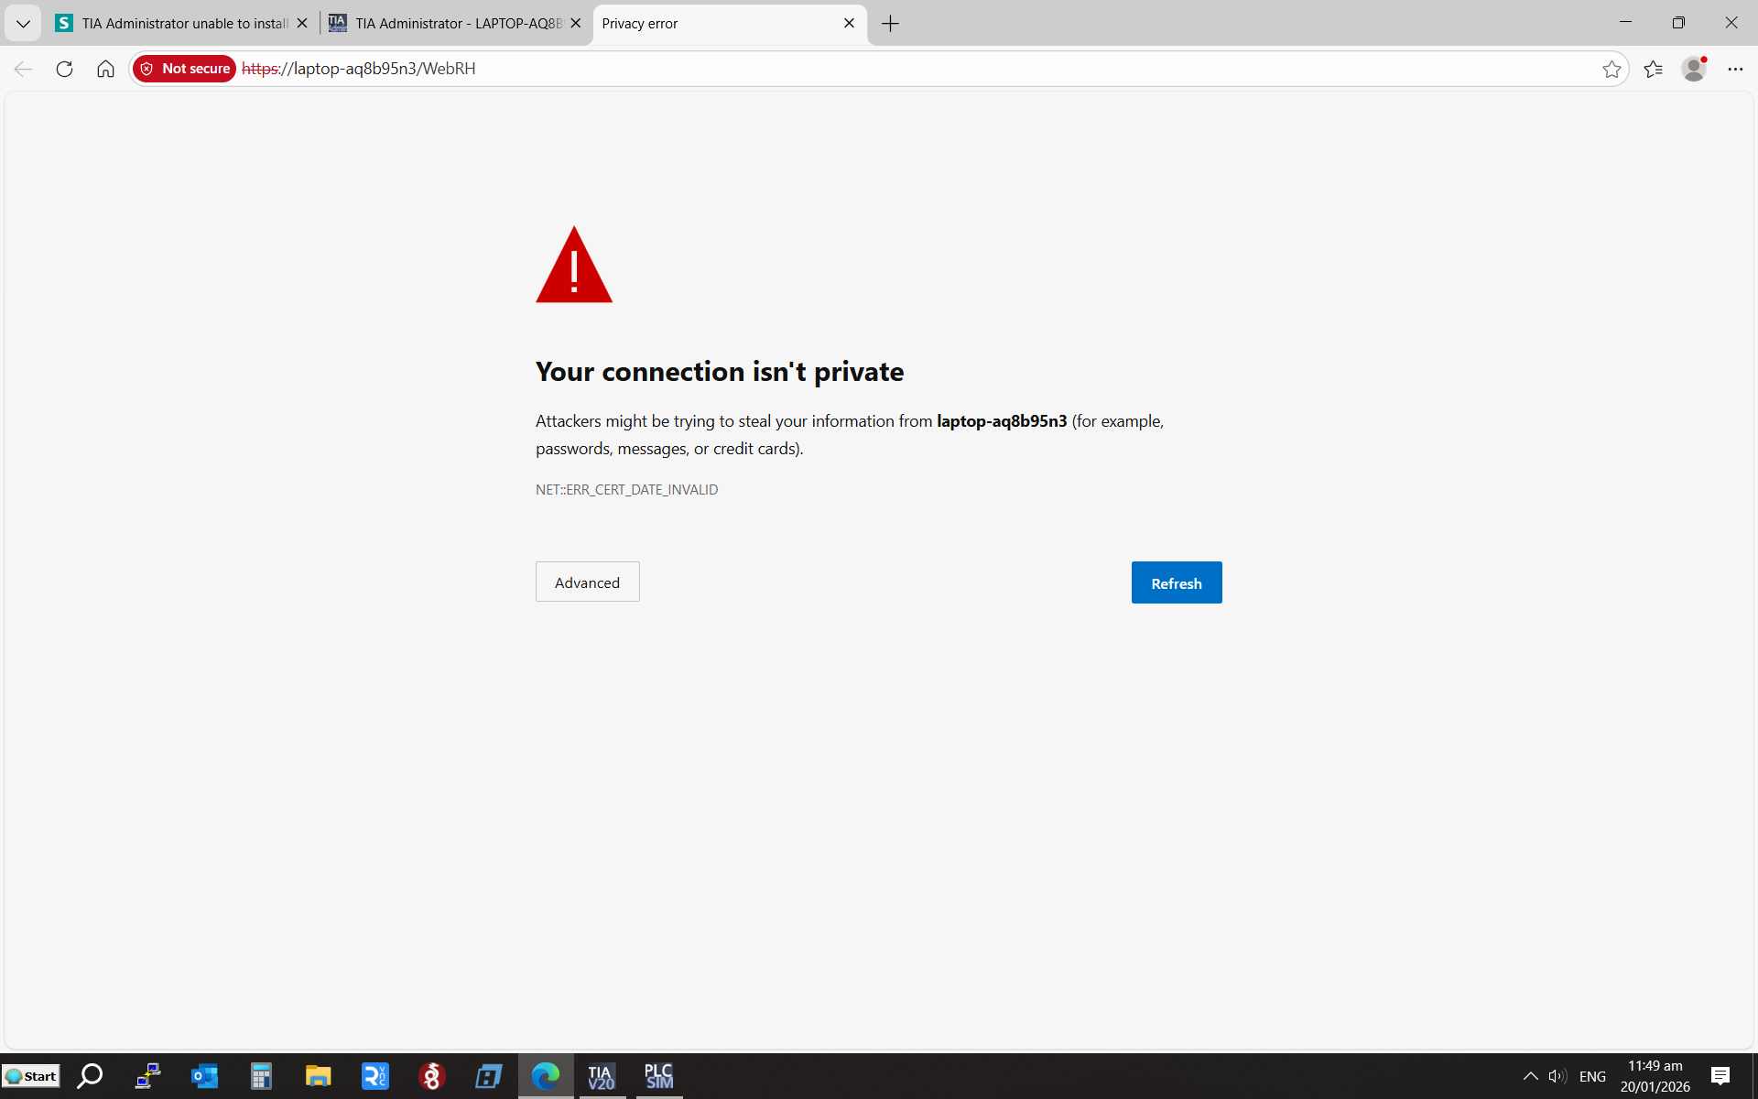Open TIA V20 from the taskbar
1758x1099 pixels.
click(601, 1076)
